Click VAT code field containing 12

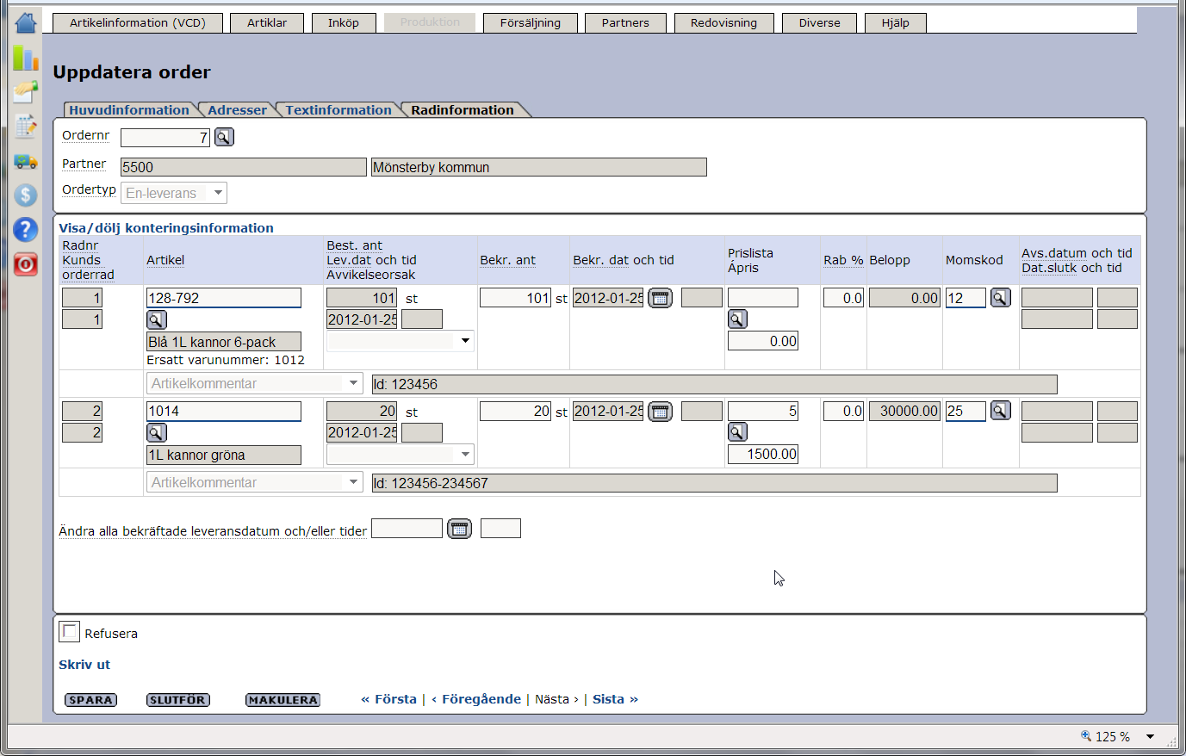coord(966,298)
